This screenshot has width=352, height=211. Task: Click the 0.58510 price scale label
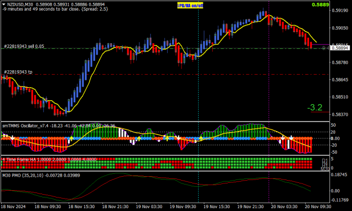[340, 97]
